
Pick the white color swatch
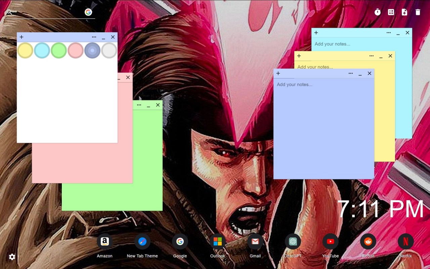[x=109, y=50]
